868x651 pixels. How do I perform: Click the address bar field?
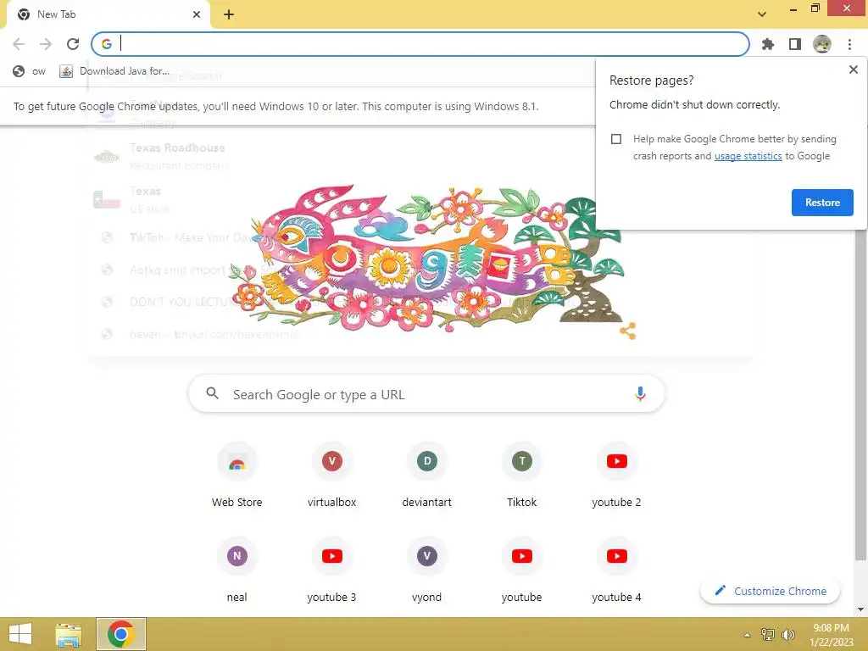pos(420,44)
